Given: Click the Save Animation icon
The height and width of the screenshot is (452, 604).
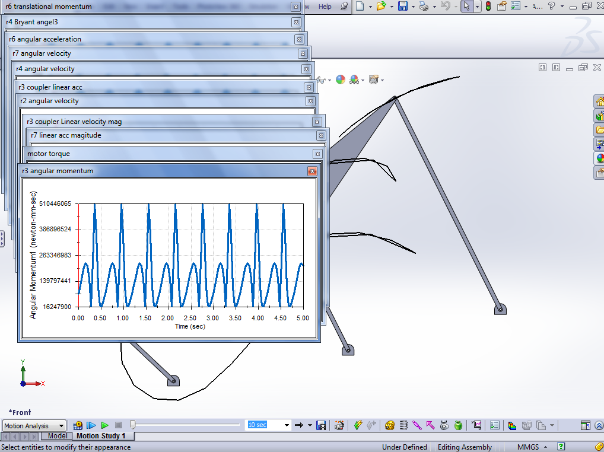Looking at the screenshot, I should [321, 425].
